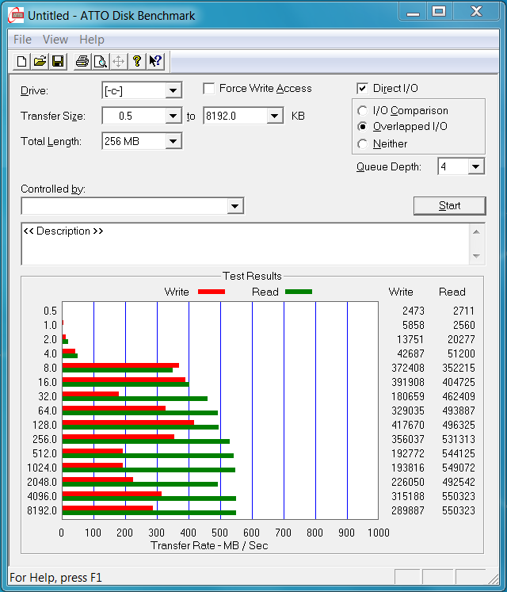507x592 pixels.
Task: Click the 128.0 transfer size row label
Action: [x=44, y=425]
